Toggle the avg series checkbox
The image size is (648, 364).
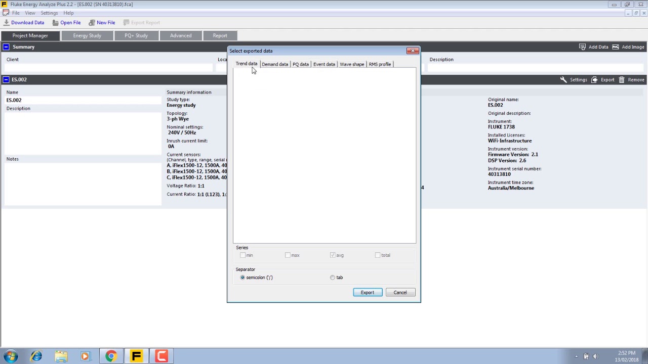click(x=333, y=255)
